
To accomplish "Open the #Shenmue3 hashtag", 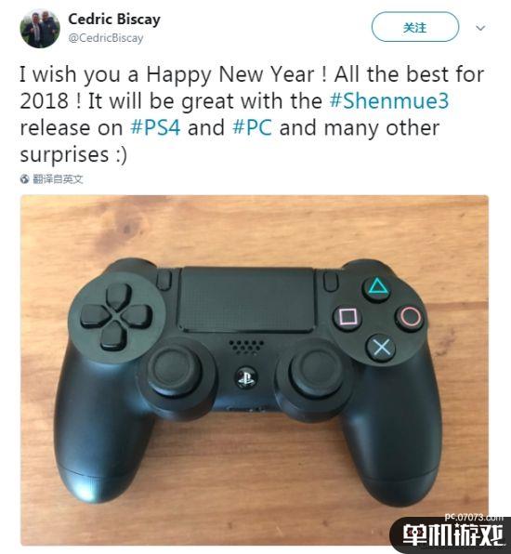I will tap(389, 101).
